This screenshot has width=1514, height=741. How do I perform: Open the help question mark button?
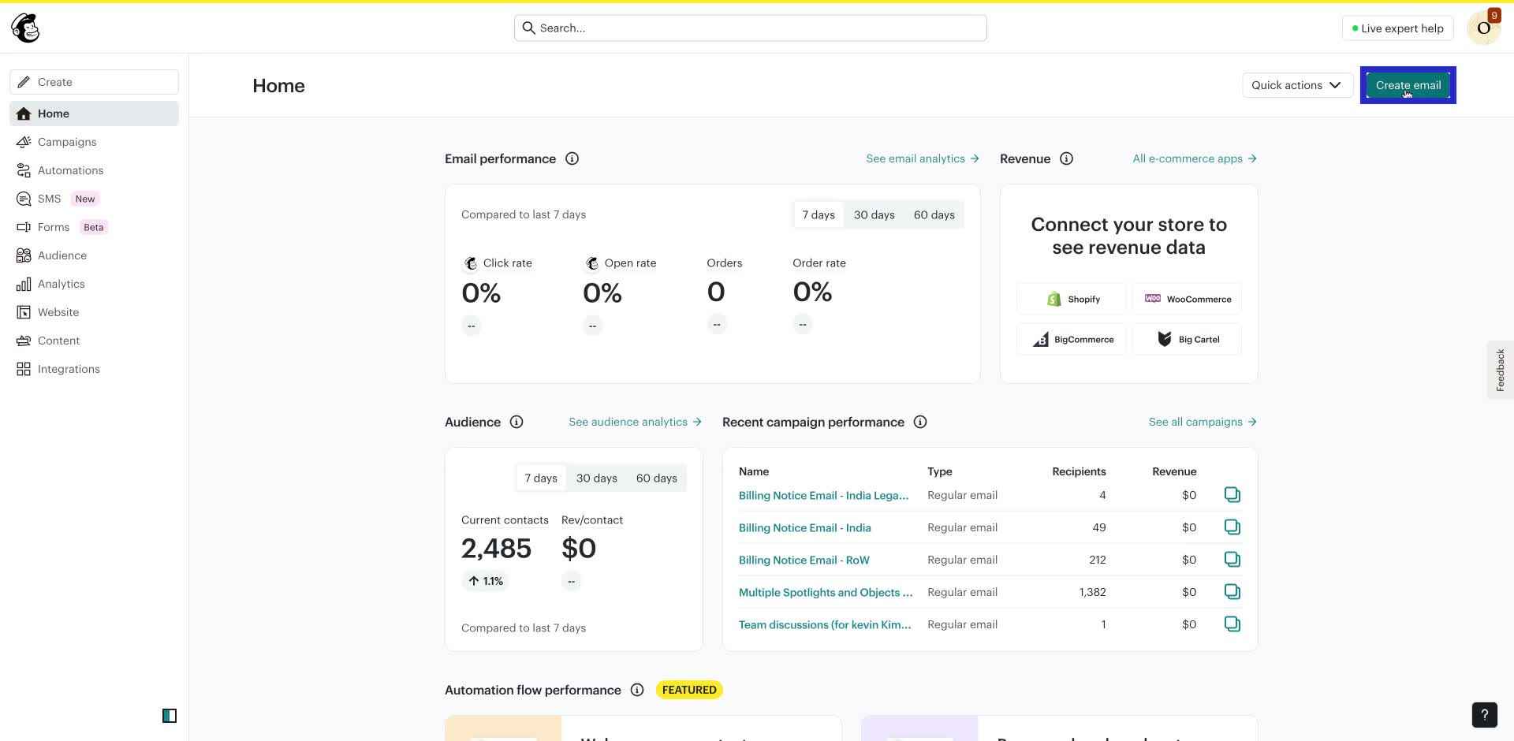point(1485,715)
